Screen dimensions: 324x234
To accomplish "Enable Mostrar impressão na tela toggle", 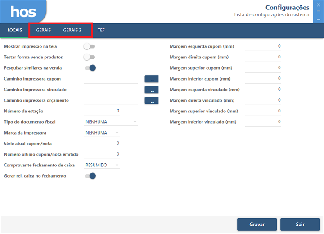I will 90,46.
